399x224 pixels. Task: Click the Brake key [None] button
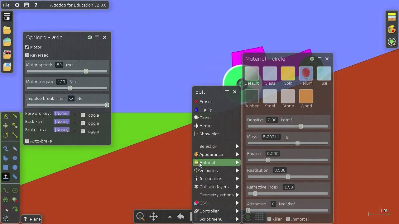61,130
